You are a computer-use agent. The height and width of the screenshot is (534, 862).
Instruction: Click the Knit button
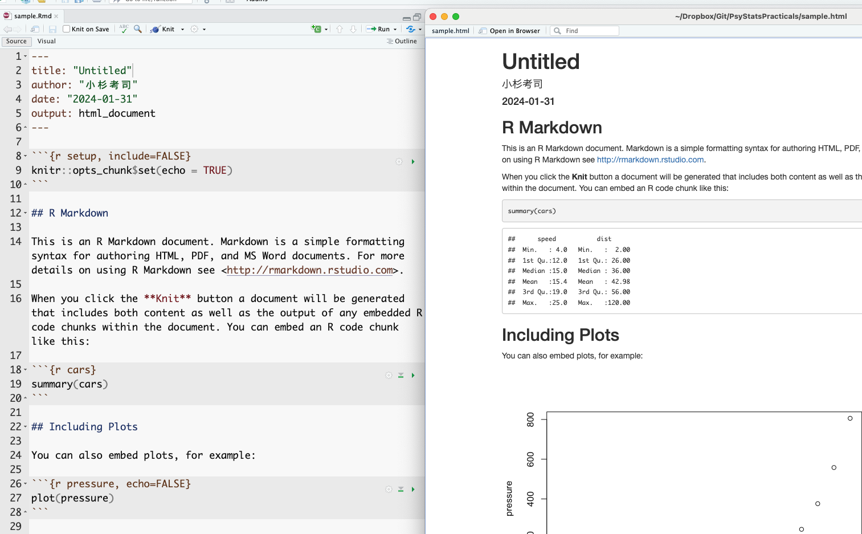[163, 29]
